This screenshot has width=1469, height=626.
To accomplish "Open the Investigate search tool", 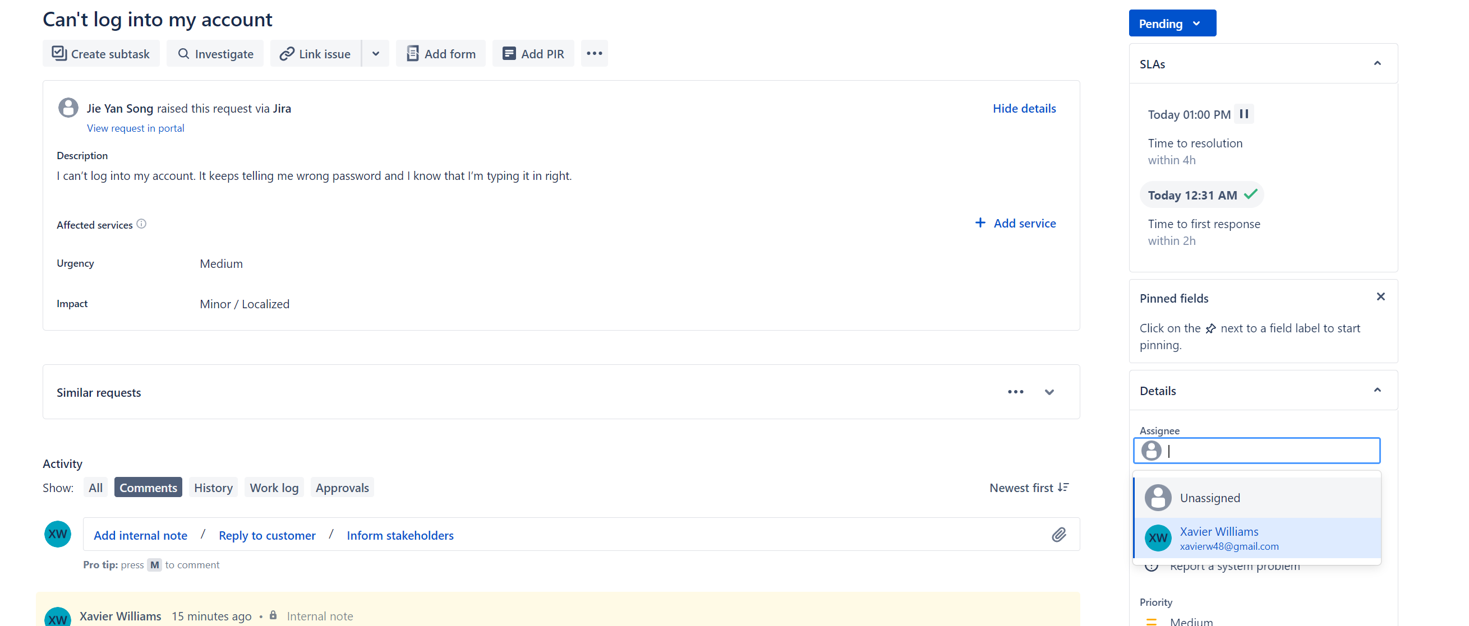I will (x=215, y=54).
